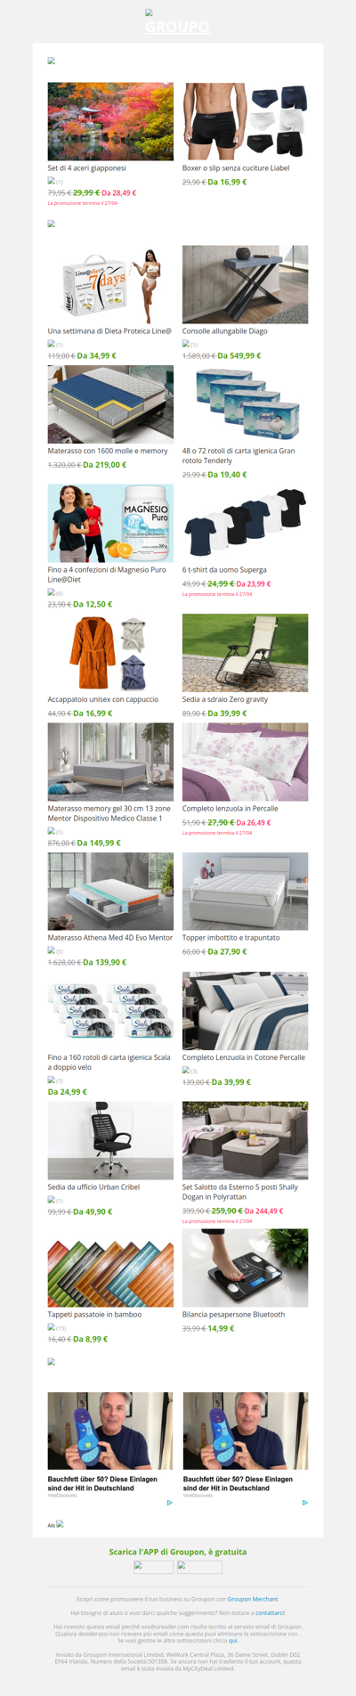356x1696 pixels.
Task: Click the rating icon under Set di 4 aceri giapponesi
Action: tap(52, 180)
